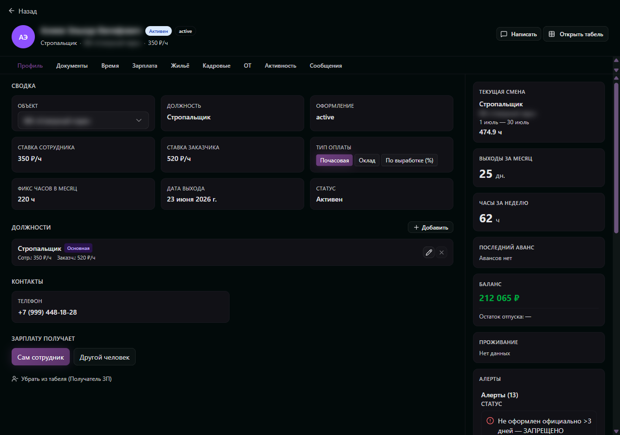Set salary recipient to Другой человек
The height and width of the screenshot is (435, 620).
[x=105, y=357]
